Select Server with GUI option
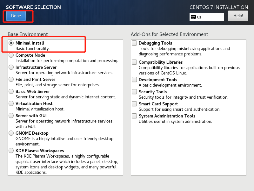This screenshot has width=254, height=191. (x=11, y=116)
